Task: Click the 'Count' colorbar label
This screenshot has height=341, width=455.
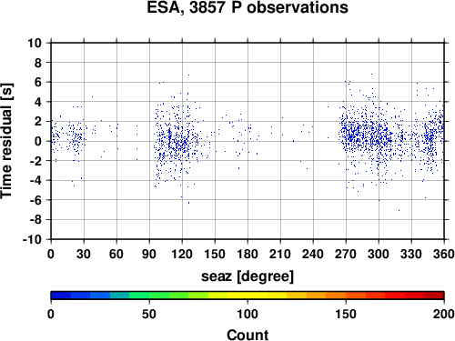Action: 248,335
